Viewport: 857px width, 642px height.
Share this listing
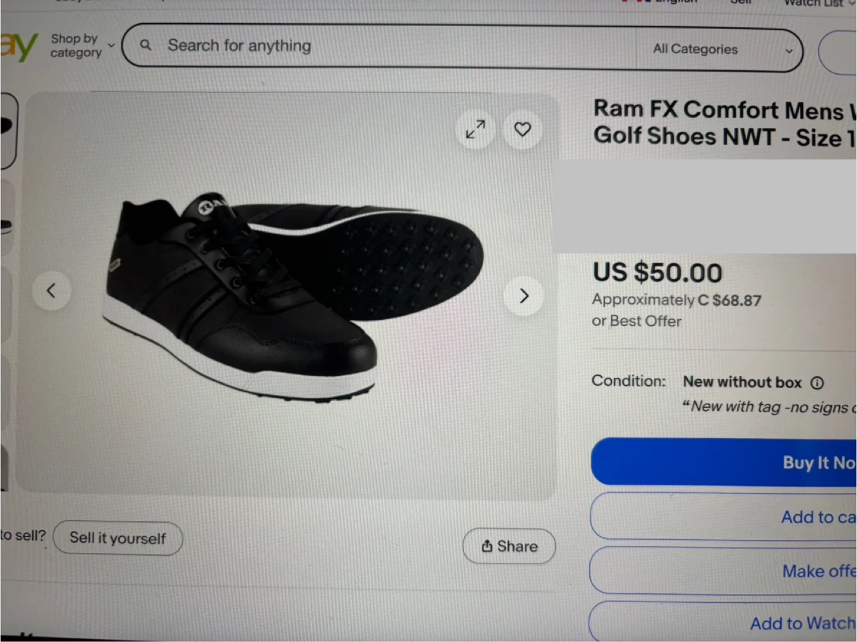[x=509, y=546]
